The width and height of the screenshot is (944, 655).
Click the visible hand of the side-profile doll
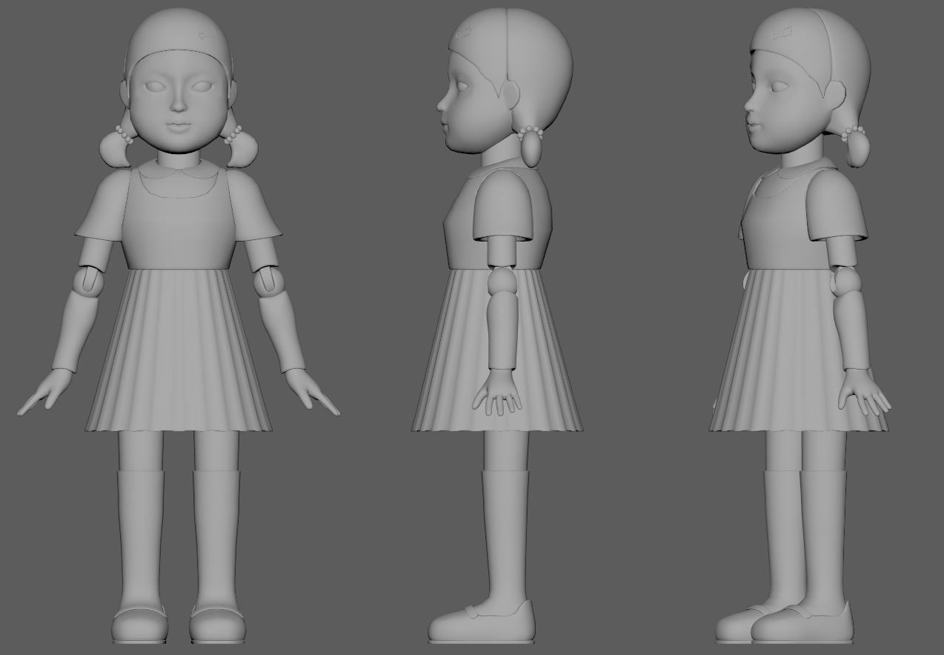(497, 392)
